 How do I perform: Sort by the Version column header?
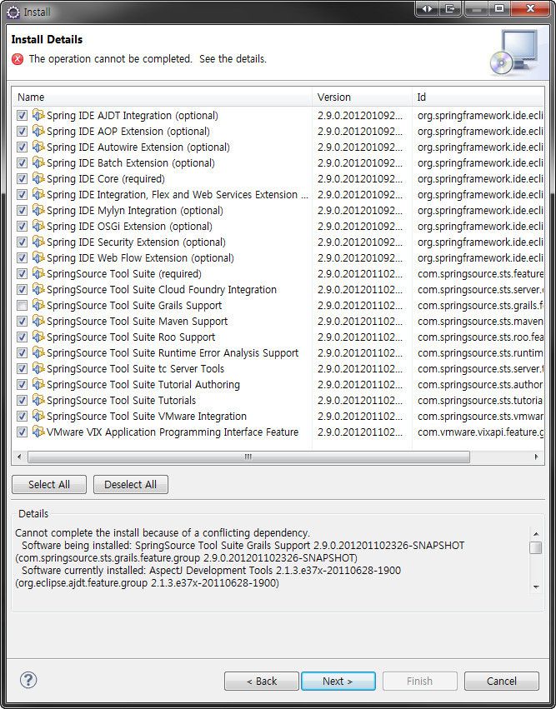click(x=362, y=97)
